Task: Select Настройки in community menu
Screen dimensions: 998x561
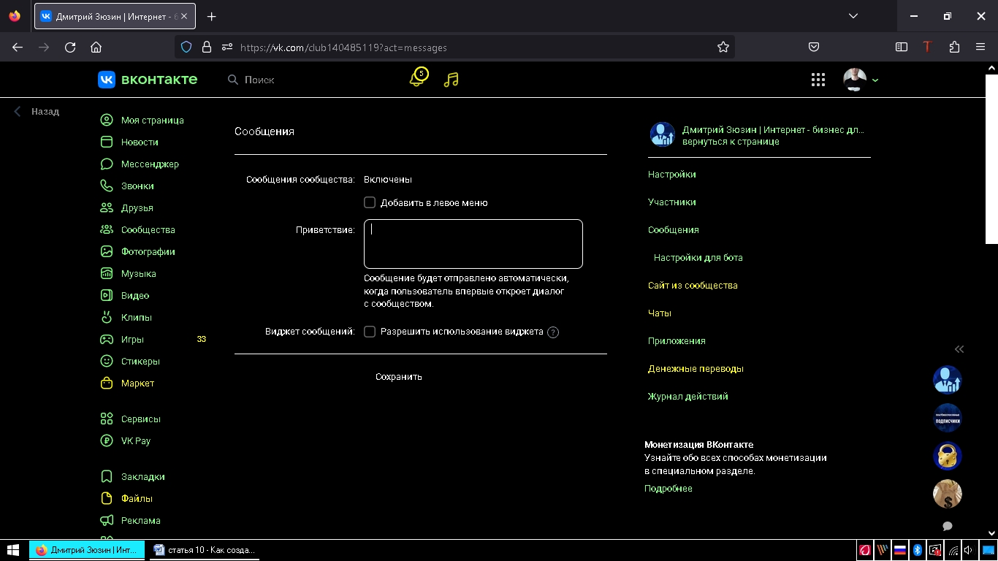Action: tap(672, 175)
